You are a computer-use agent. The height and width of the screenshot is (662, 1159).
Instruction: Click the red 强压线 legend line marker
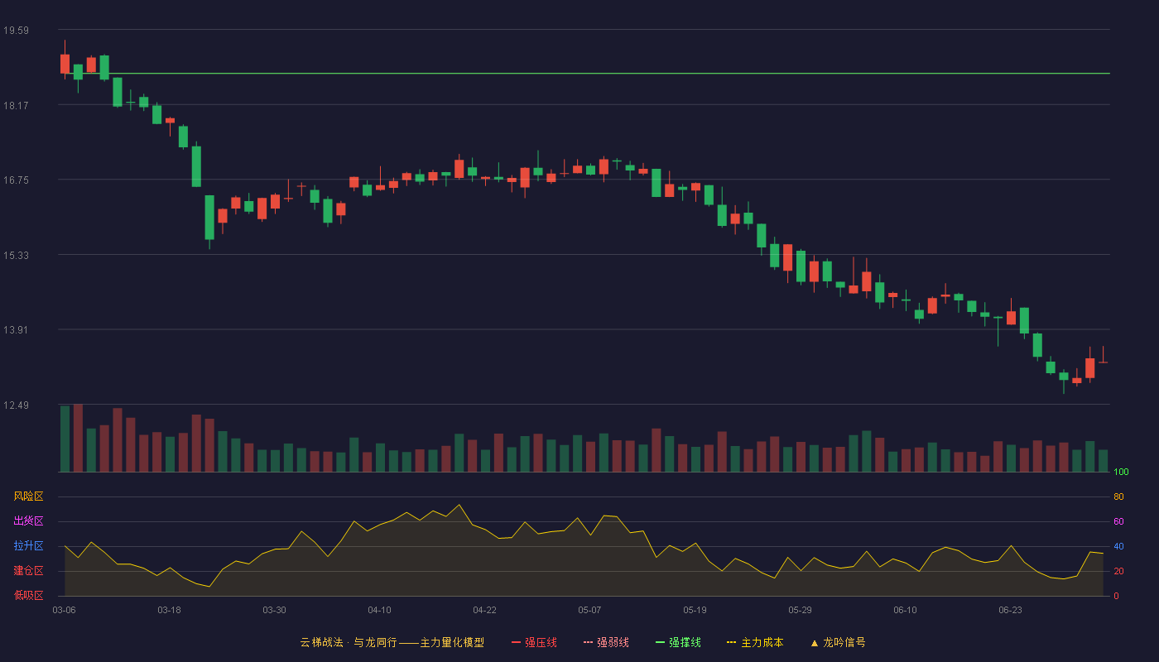pyautogui.click(x=517, y=642)
